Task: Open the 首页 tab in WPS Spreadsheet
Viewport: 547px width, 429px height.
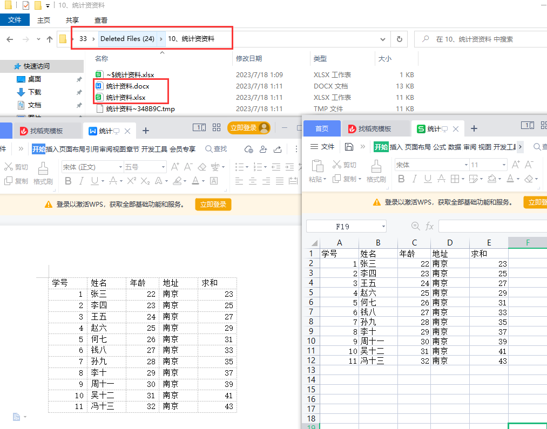Action: pyautogui.click(x=322, y=128)
